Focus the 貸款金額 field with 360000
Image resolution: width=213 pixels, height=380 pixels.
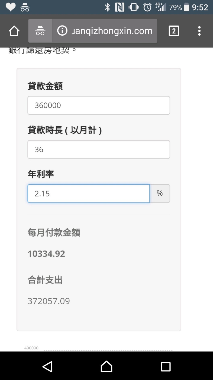pyautogui.click(x=99, y=105)
